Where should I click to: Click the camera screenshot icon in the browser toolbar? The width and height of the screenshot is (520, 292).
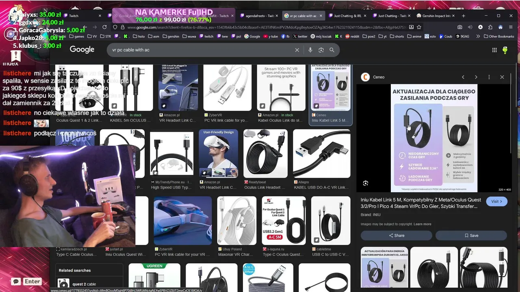459,27
